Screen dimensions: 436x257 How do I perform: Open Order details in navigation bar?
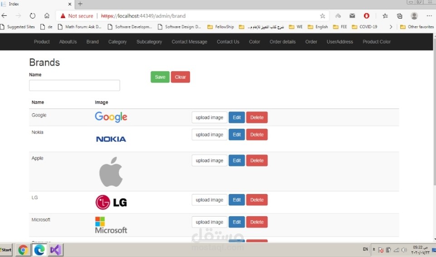pos(282,42)
